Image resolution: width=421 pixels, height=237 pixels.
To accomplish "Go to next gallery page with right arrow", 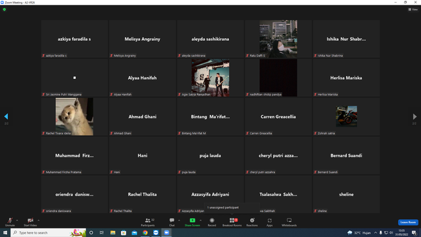I will pyautogui.click(x=414, y=117).
